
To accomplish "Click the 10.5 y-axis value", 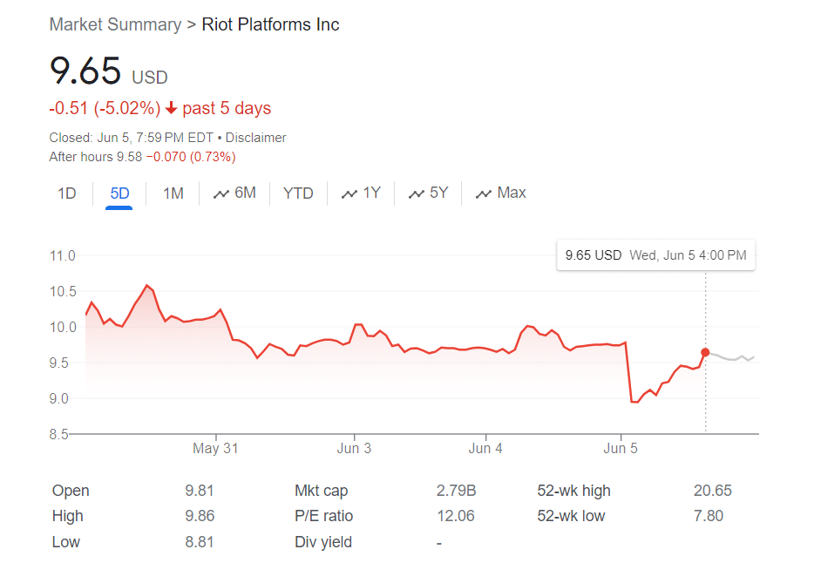I will [x=62, y=292].
